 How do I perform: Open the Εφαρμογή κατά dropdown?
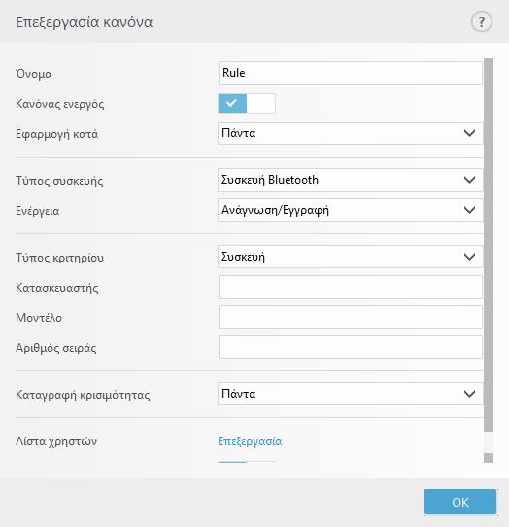351,133
